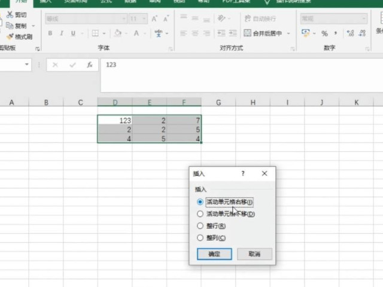
Task: Click in the formula bar showing 123
Action: tap(239, 65)
